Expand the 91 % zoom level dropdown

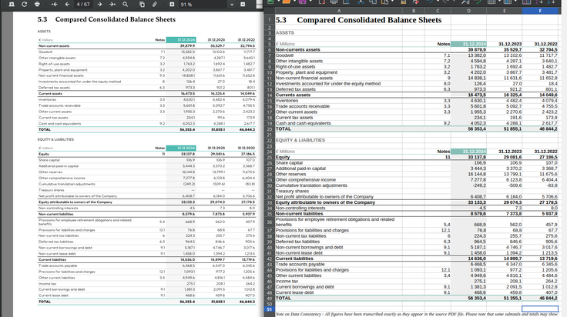coord(232,5)
